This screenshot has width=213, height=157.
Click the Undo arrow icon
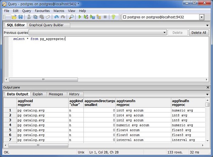56,17
